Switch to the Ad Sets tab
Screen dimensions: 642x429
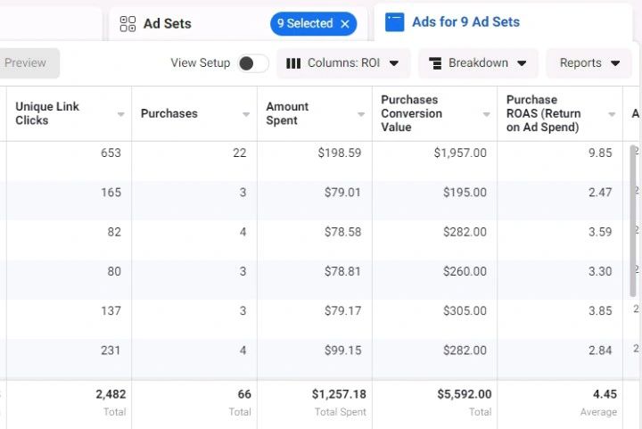click(168, 24)
